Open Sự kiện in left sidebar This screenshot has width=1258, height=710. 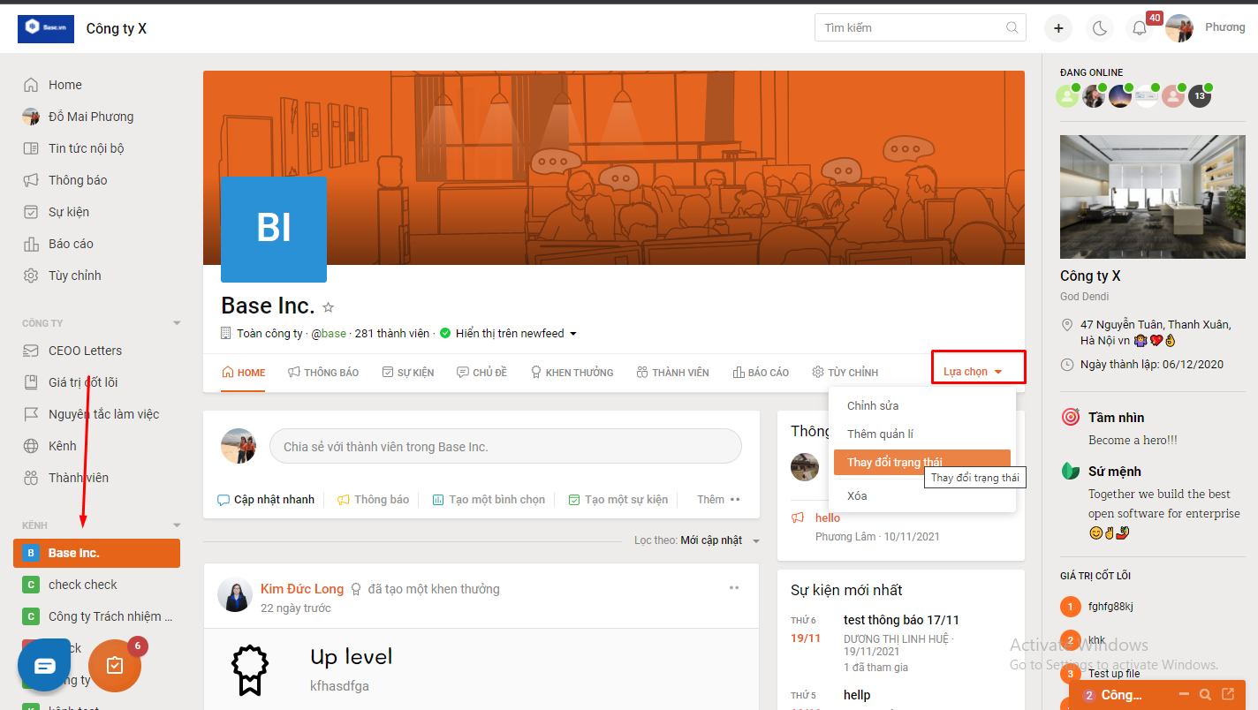68,212
